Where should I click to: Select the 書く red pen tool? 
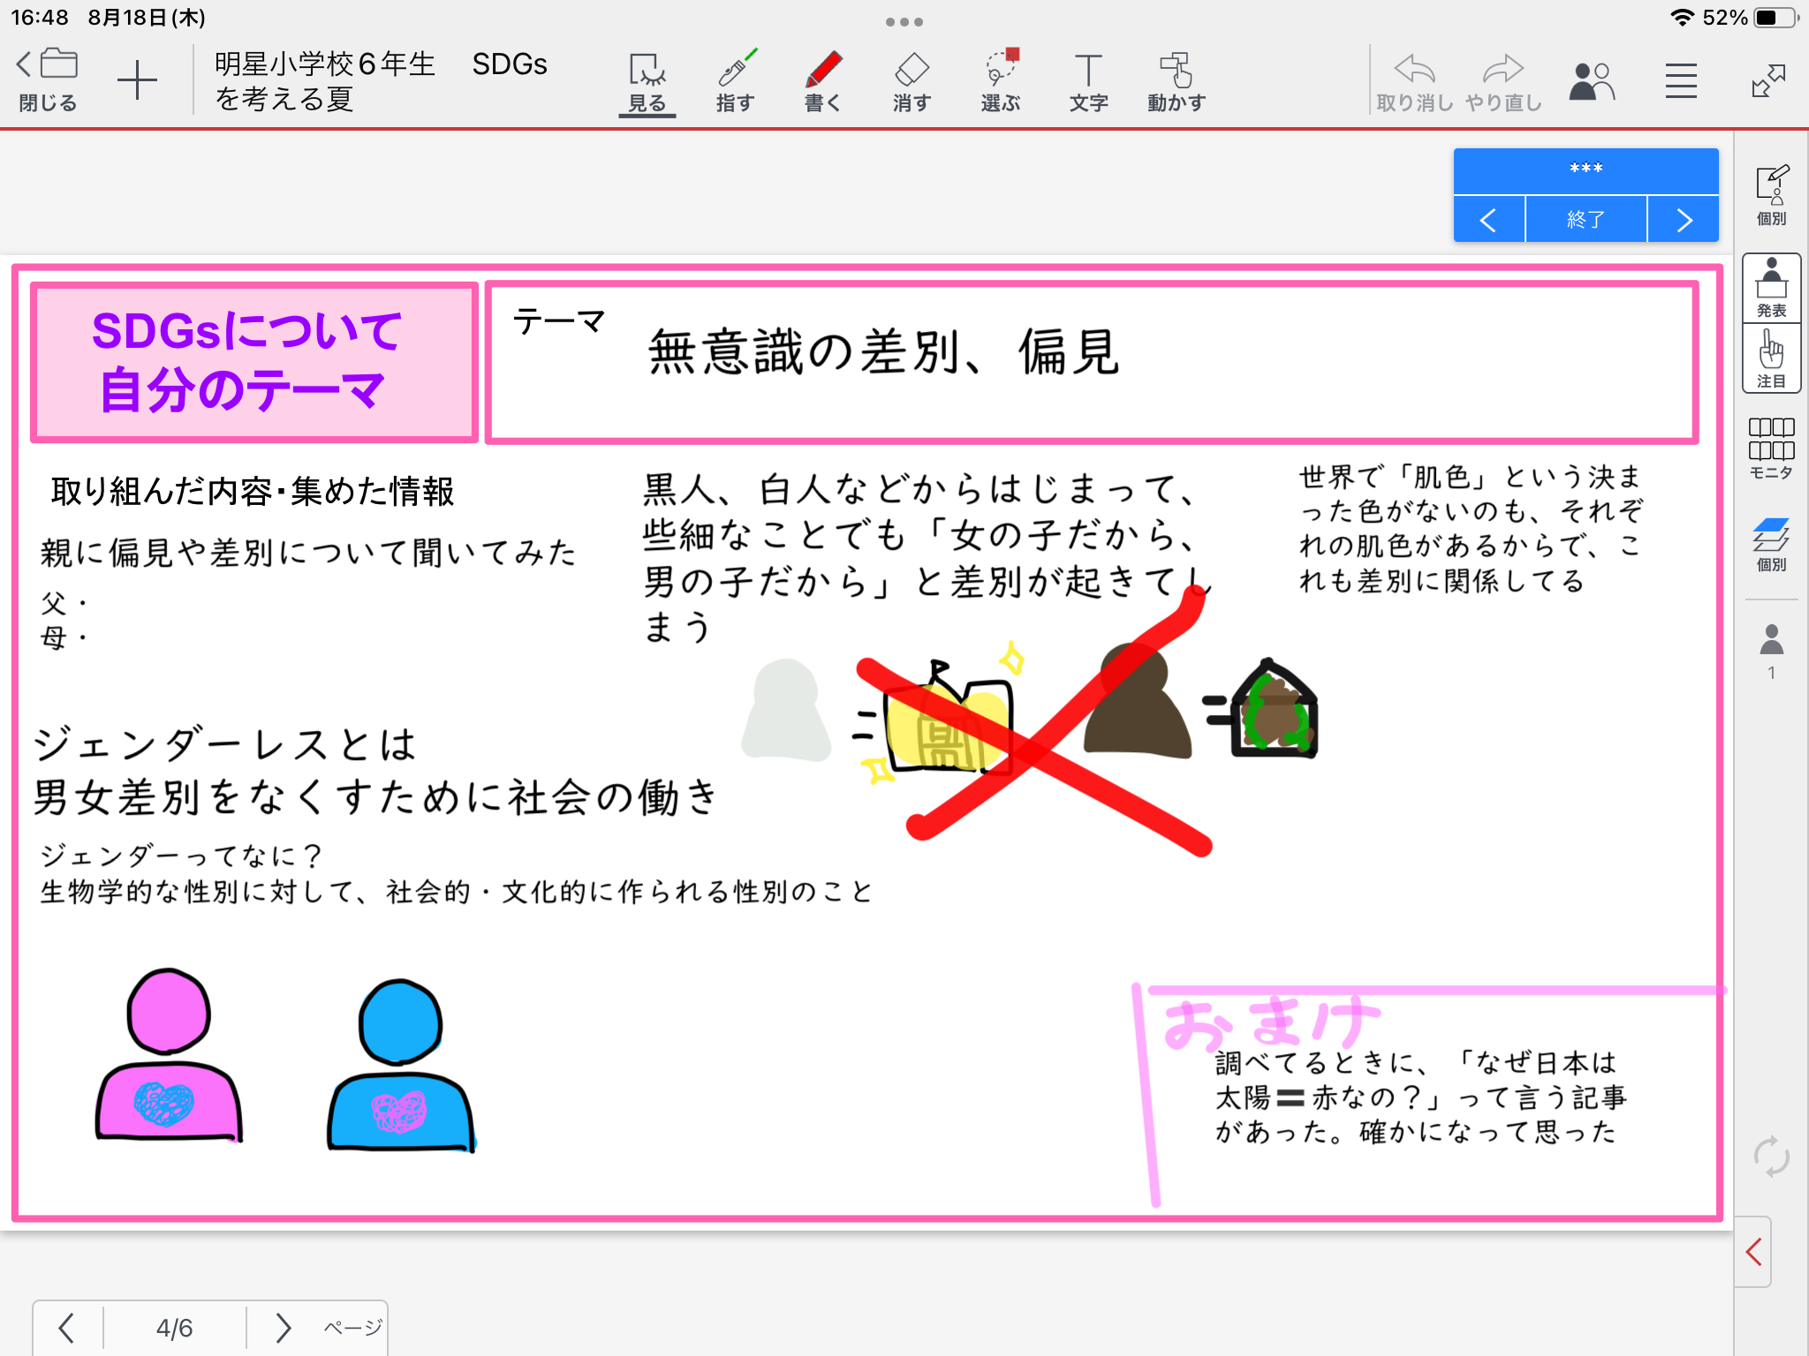point(822,81)
